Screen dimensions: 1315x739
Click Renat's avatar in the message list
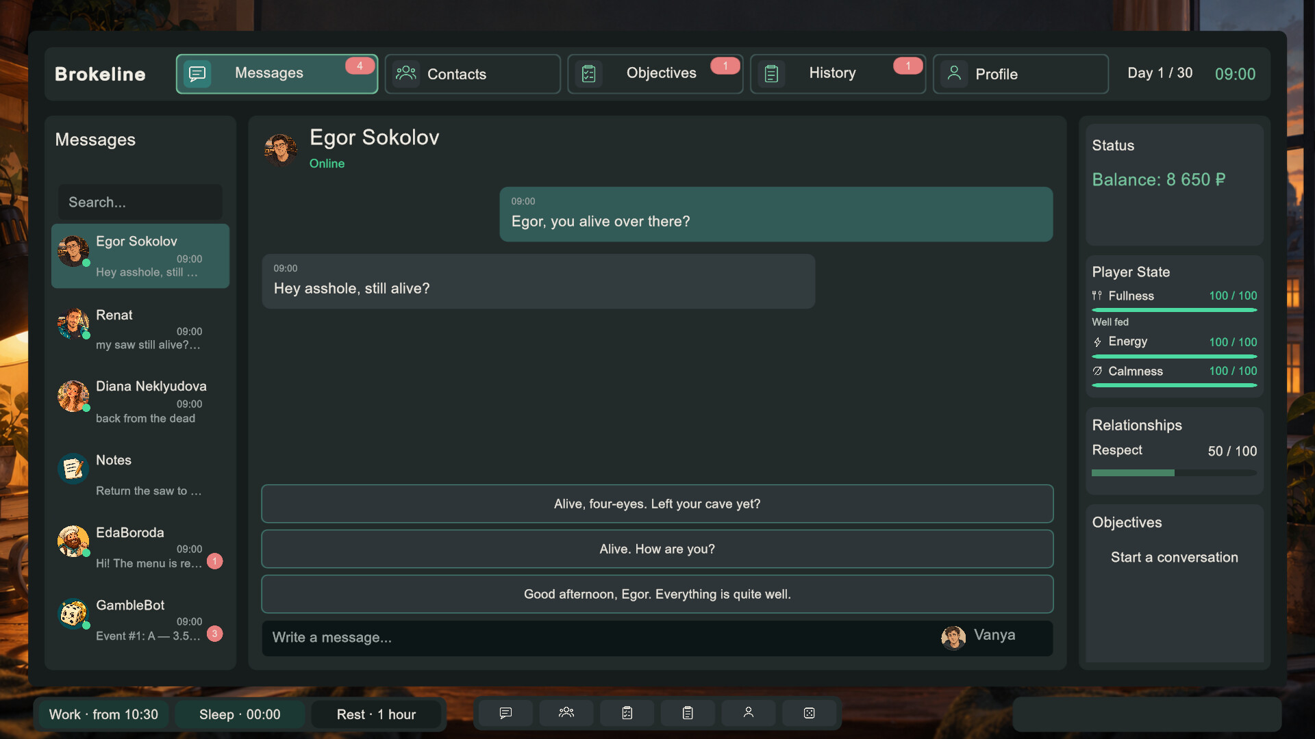tap(73, 324)
